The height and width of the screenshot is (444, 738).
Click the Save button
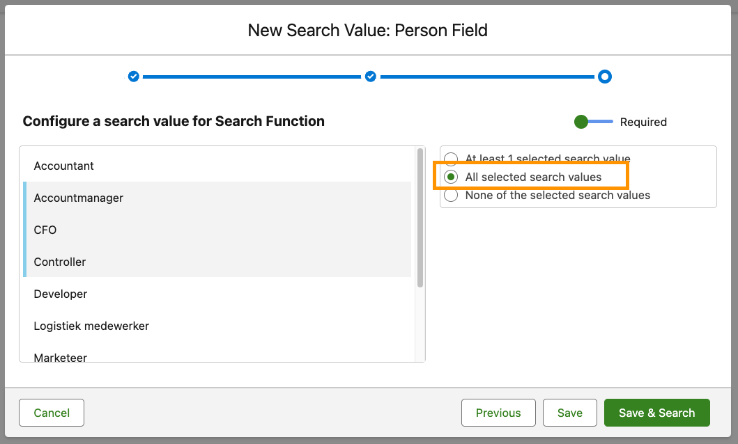569,413
